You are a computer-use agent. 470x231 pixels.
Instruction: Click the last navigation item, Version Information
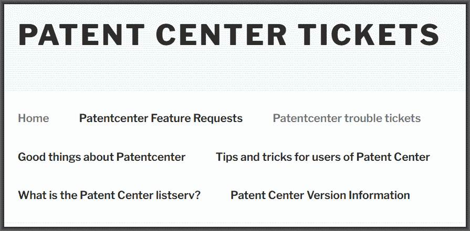[320, 195]
